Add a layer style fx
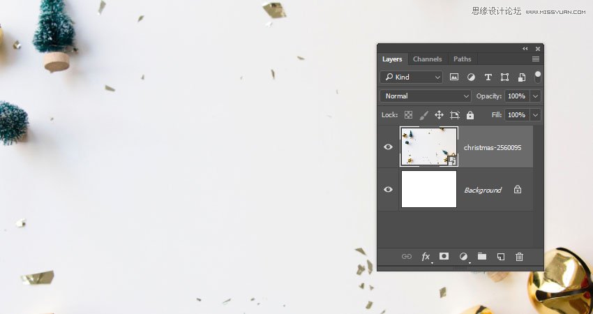 click(x=426, y=257)
